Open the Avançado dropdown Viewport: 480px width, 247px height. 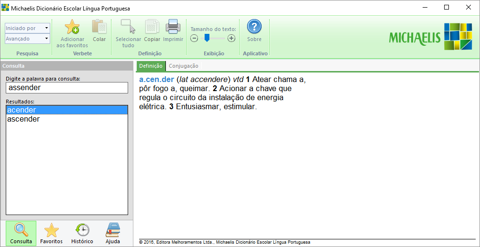coord(28,39)
